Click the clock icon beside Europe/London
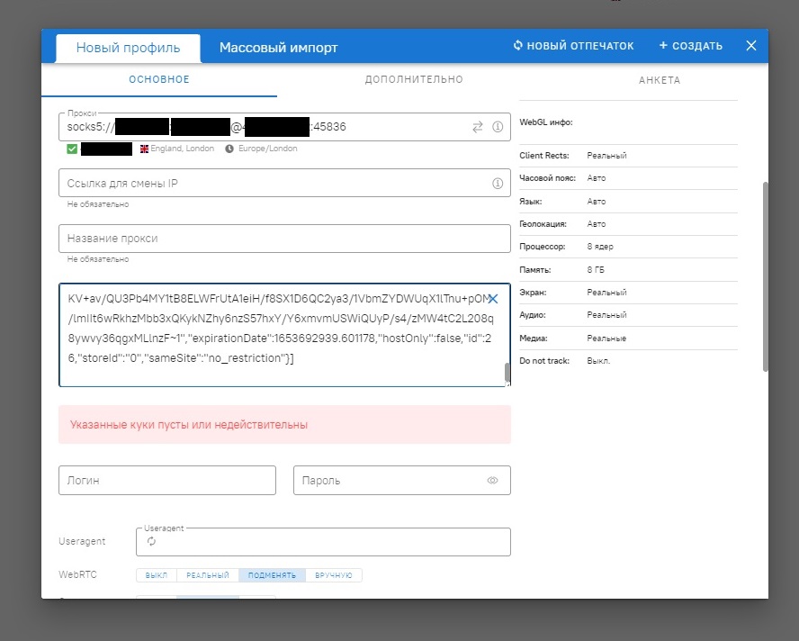This screenshot has width=799, height=641. (x=229, y=149)
